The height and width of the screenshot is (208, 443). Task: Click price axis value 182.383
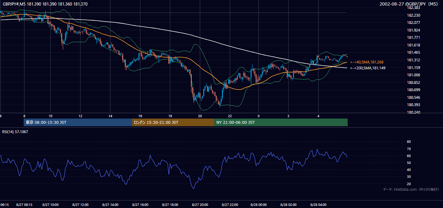[414, 8]
